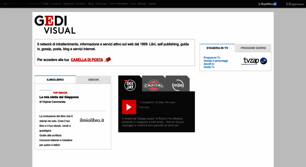Switch to PROSSIMI GIORNI tab
The height and width of the screenshot is (167, 306).
pos(253,48)
